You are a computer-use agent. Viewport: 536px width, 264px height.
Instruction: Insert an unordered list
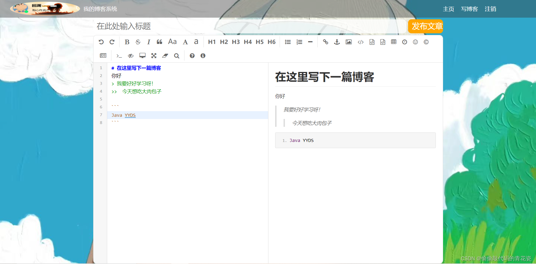click(288, 42)
